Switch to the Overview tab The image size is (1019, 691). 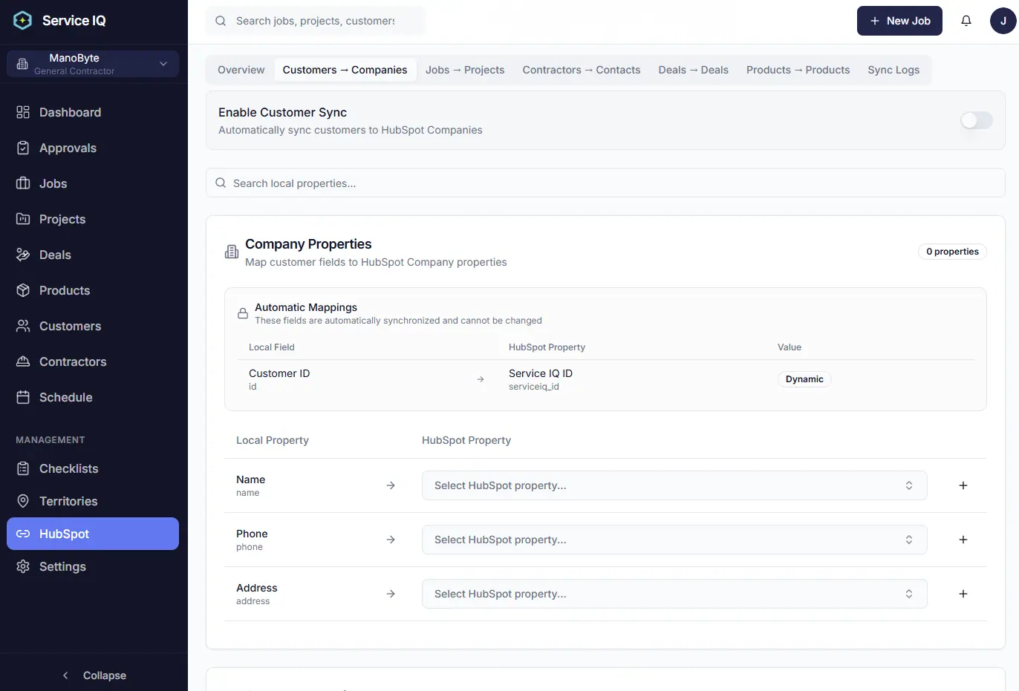point(241,70)
